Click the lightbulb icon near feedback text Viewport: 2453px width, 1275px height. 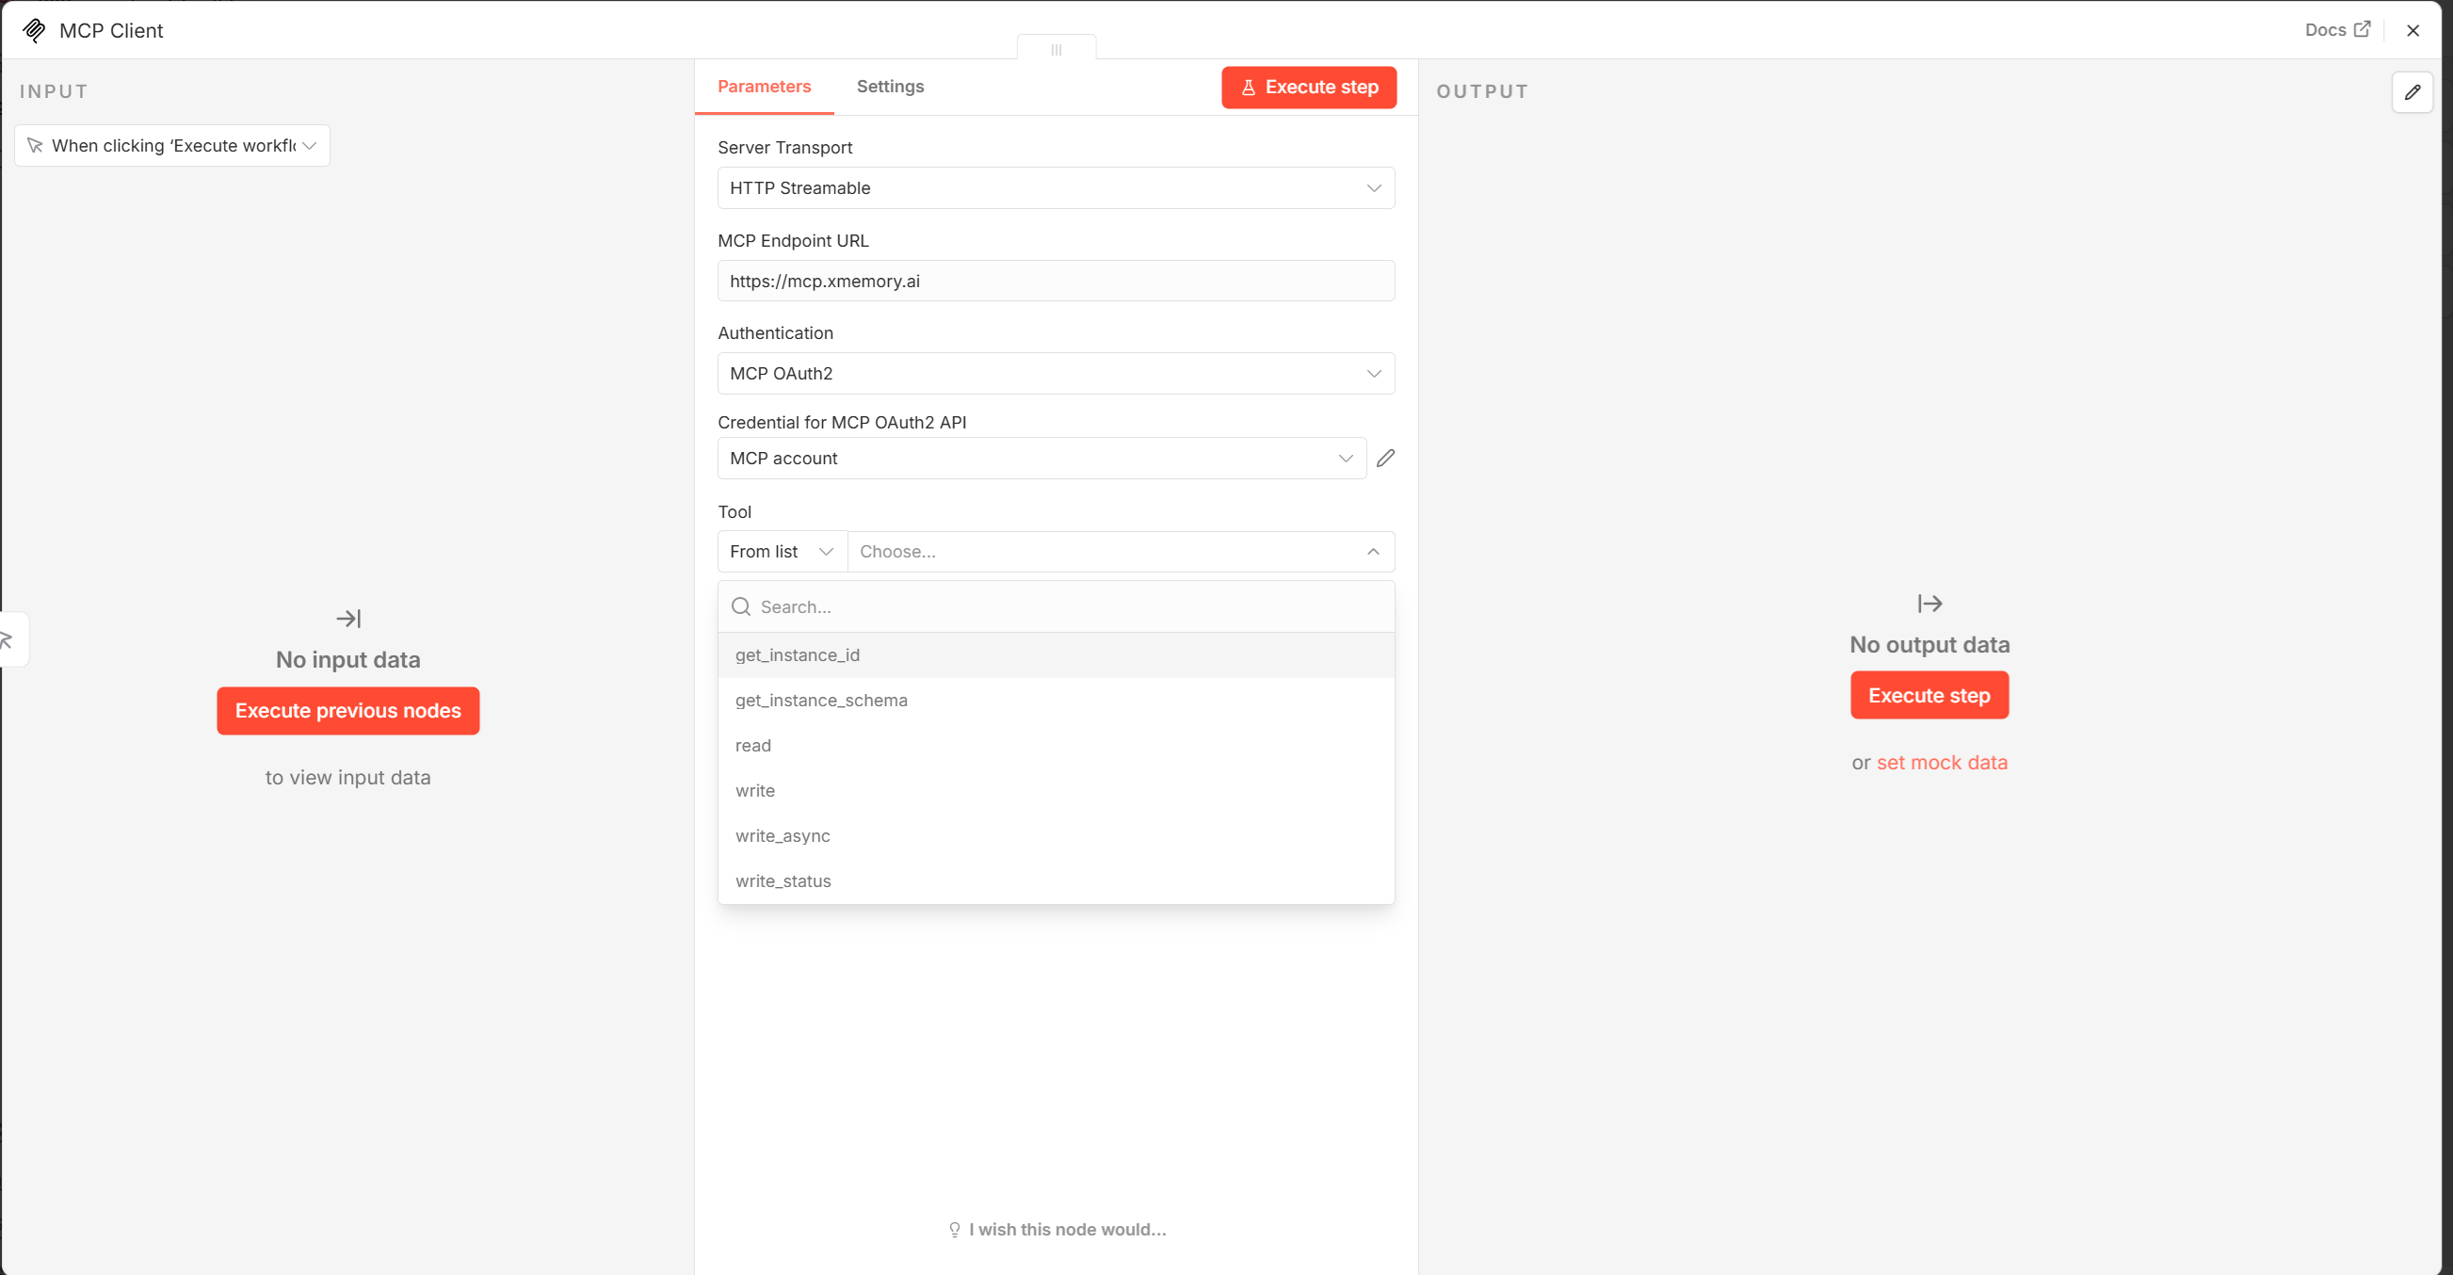click(x=954, y=1229)
